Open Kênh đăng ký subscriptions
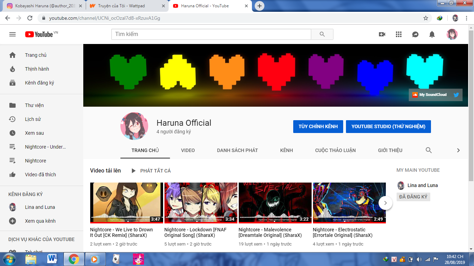 pyautogui.click(x=42, y=83)
